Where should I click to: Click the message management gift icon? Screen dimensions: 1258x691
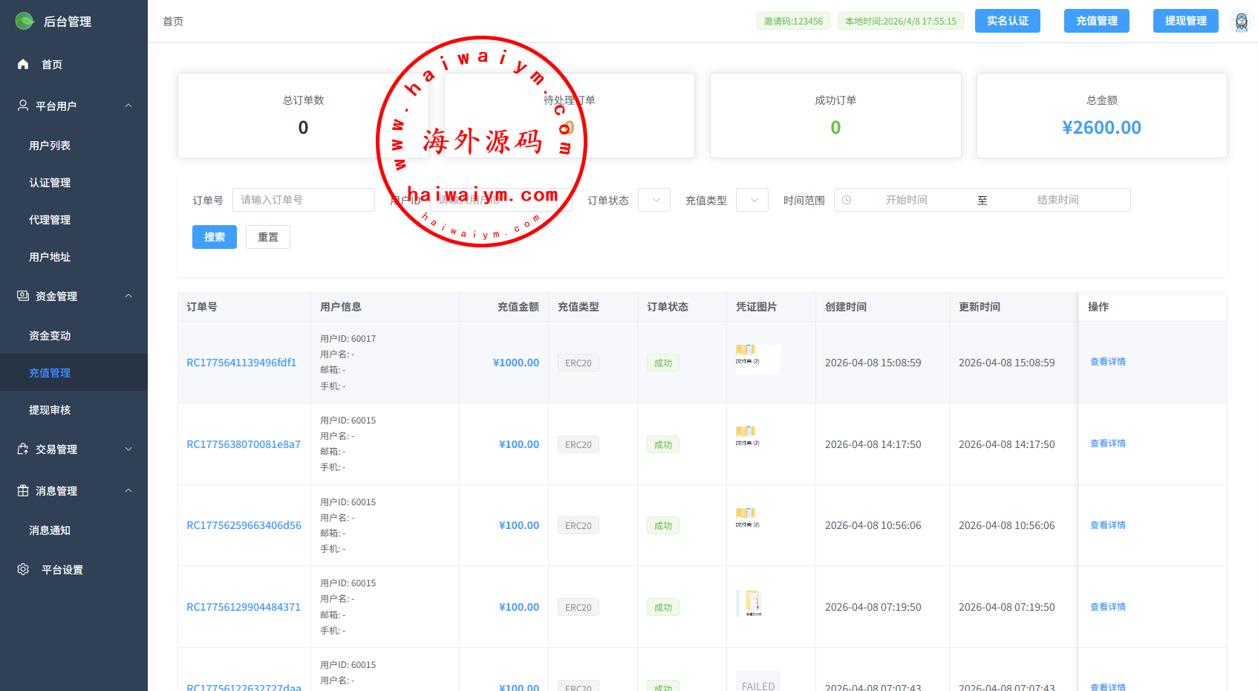(23, 490)
